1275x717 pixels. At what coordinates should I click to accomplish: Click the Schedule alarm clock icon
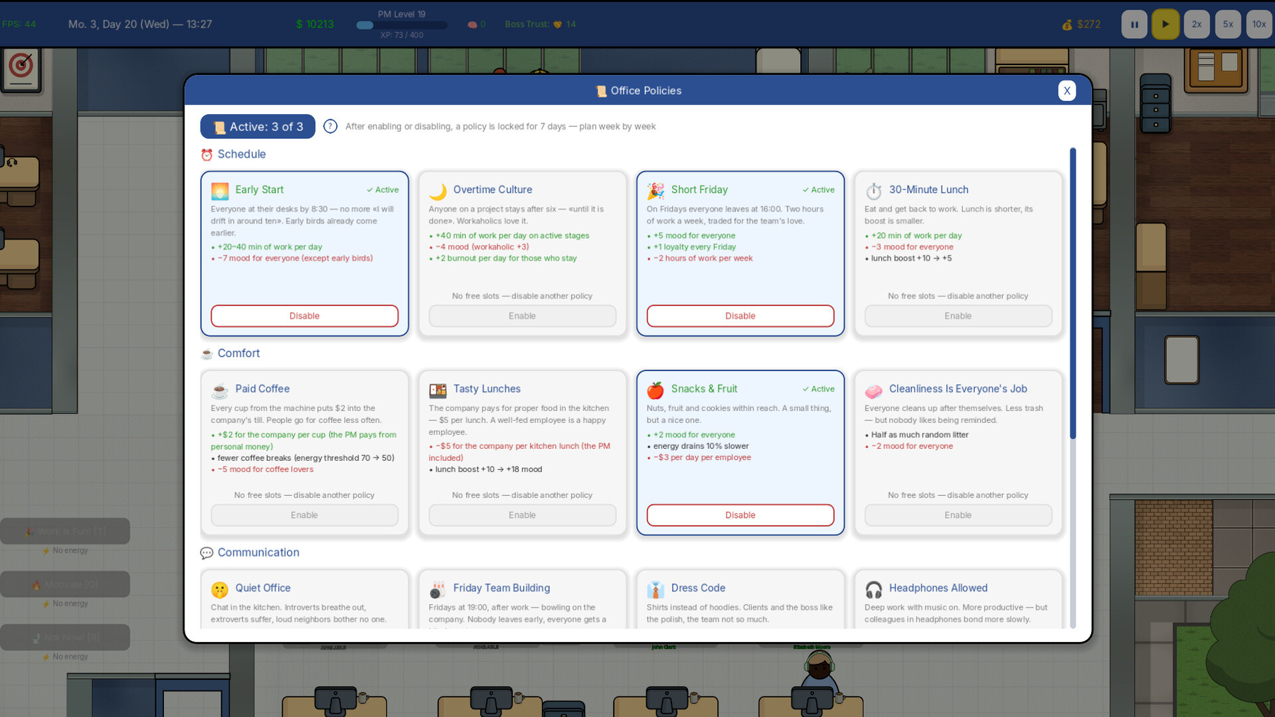coord(207,155)
